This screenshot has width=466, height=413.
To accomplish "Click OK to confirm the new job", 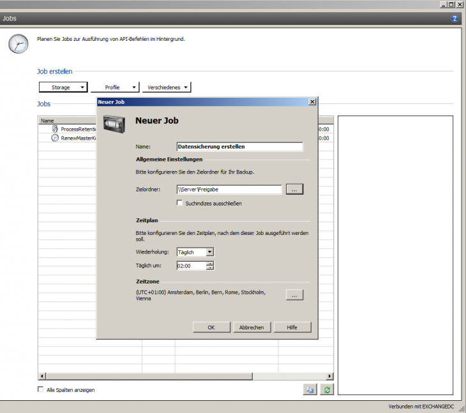I will 211,327.
